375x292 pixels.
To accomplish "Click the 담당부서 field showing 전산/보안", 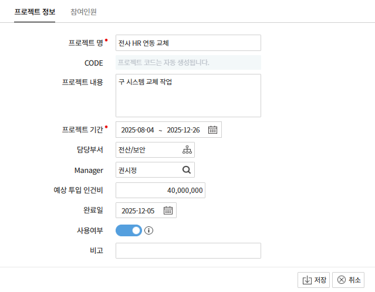I will pyautogui.click(x=147, y=150).
